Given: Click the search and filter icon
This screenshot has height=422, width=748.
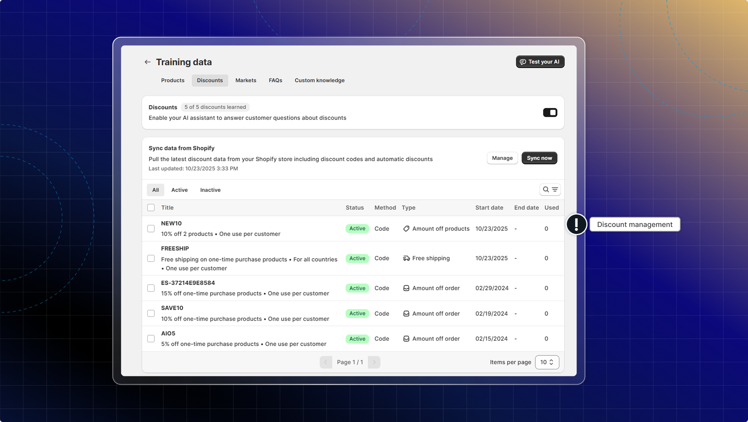Looking at the screenshot, I should [x=550, y=190].
